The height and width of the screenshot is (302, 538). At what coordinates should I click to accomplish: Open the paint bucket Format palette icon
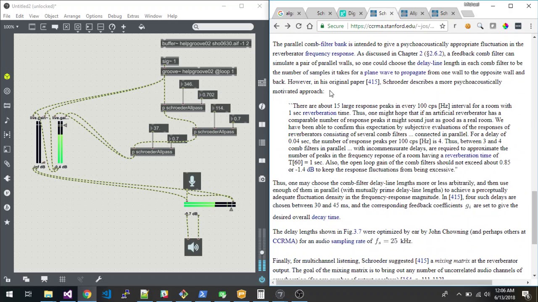click(142, 27)
